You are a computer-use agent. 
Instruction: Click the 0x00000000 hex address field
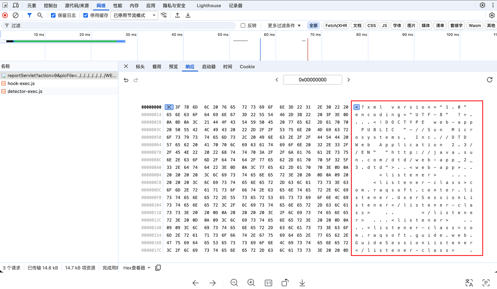pyautogui.click(x=312, y=80)
